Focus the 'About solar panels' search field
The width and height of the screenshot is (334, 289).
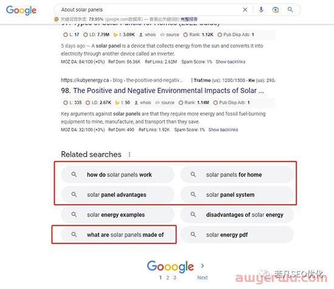coord(149,10)
